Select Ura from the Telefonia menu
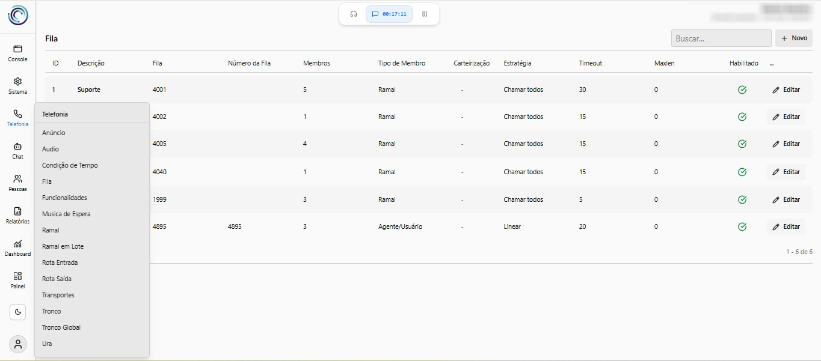Viewport: 821px width, 361px height. (47, 344)
